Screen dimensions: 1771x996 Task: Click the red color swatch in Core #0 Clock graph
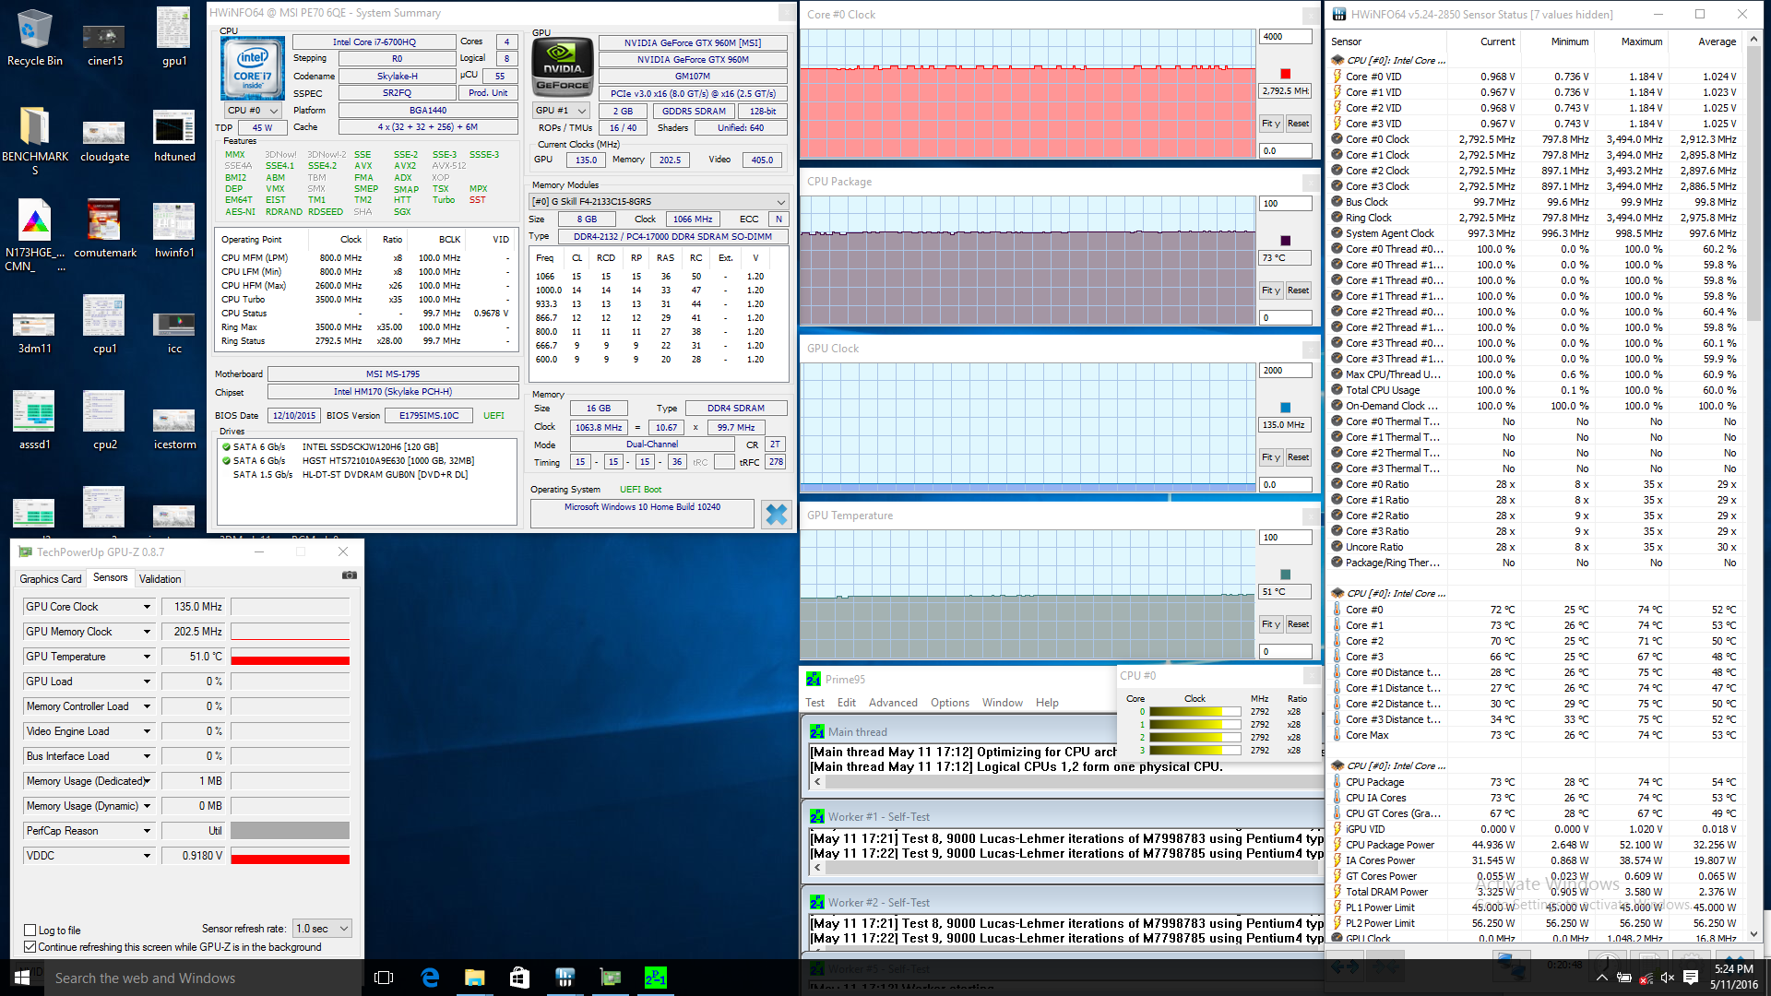click(1286, 74)
